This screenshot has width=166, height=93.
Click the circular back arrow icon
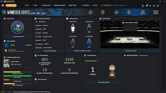point(3,5)
